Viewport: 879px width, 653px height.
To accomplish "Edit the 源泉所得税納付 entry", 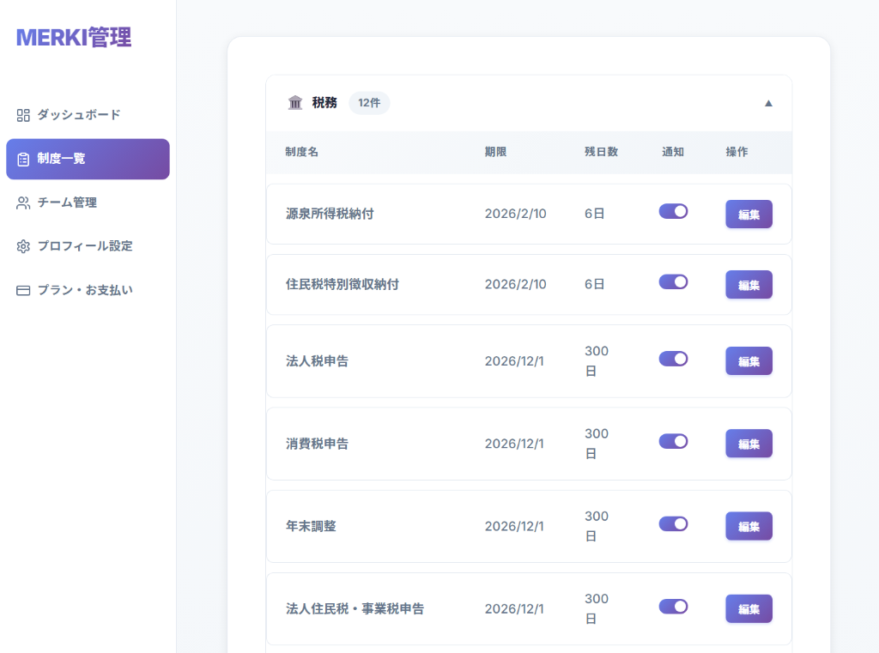I will 749,215.
